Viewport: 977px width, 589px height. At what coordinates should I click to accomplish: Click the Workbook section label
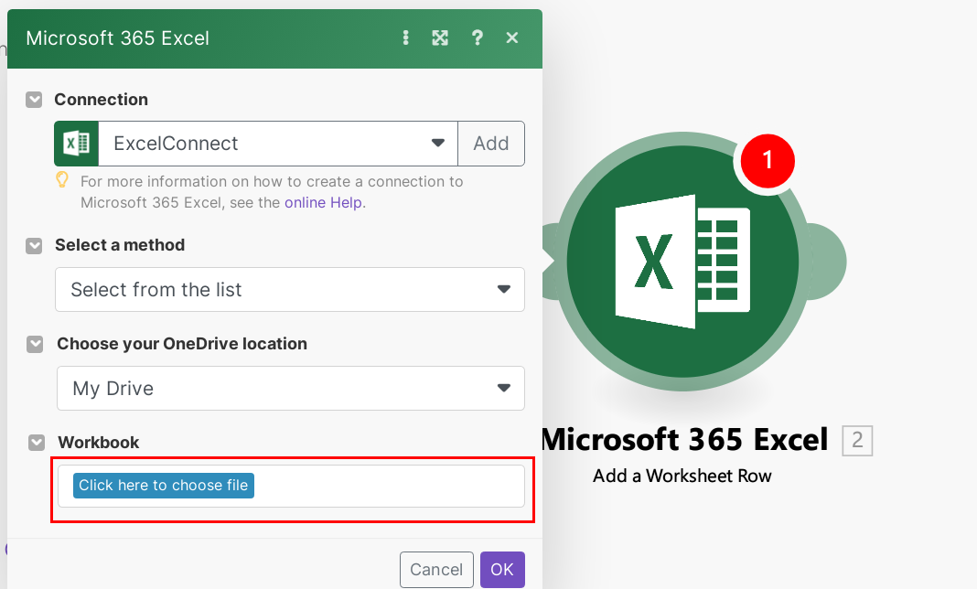click(x=99, y=443)
